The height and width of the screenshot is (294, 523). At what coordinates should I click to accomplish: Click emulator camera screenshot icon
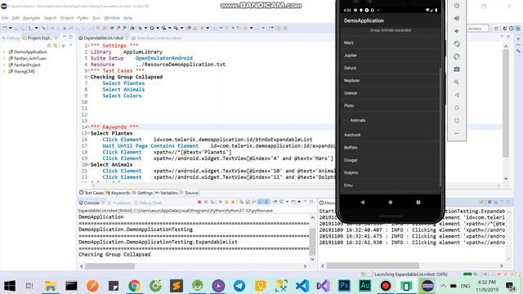(457, 69)
